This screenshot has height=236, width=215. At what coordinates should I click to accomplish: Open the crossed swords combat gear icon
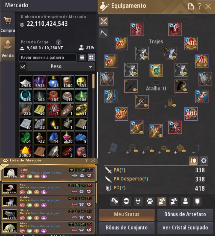coord(104,21)
